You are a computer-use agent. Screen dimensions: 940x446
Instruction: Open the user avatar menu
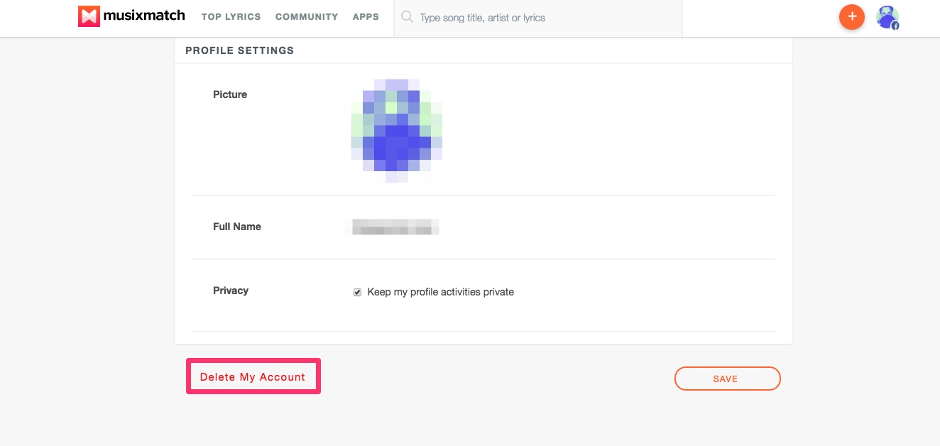coord(886,16)
